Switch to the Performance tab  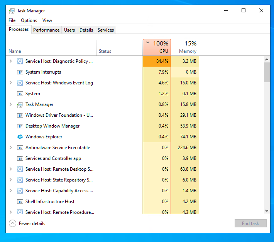pos(46,30)
